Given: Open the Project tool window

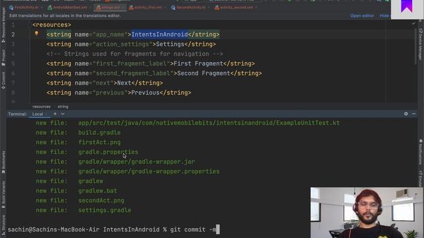Looking at the screenshot, I should pyautogui.click(x=3, y=58).
